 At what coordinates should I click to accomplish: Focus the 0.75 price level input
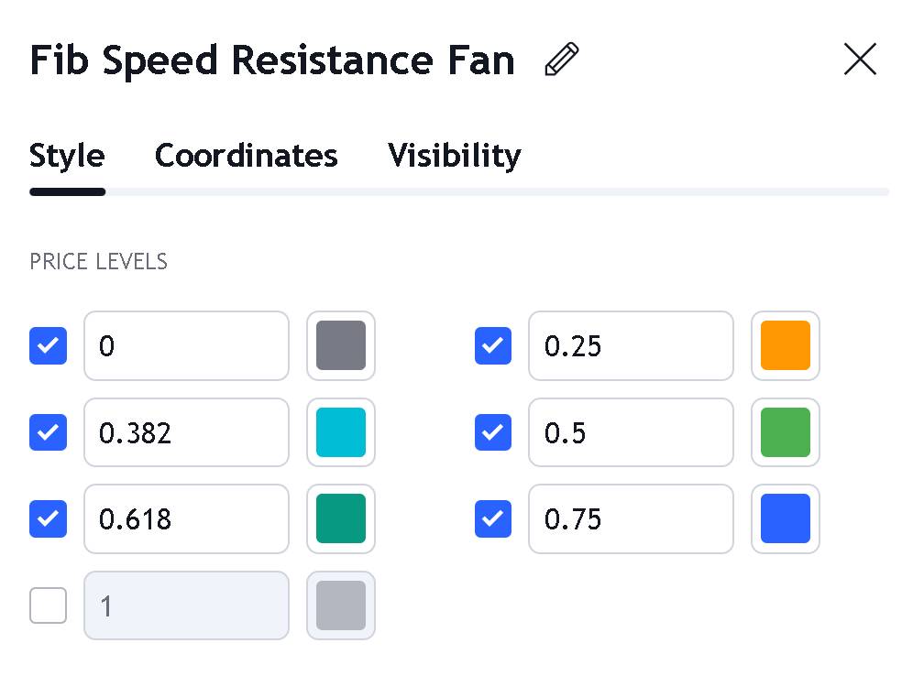[x=631, y=518]
